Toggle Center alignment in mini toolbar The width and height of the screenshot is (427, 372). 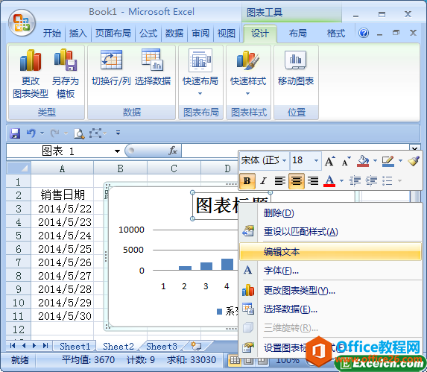(297, 181)
